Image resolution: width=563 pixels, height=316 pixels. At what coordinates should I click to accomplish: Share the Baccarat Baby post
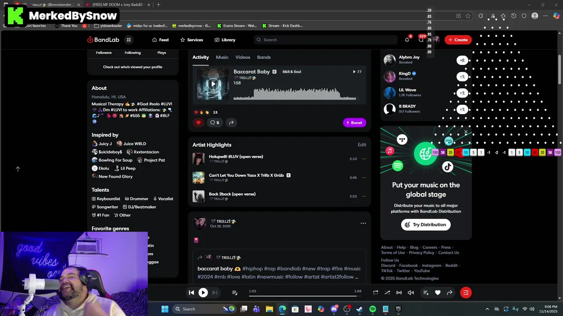231,122
